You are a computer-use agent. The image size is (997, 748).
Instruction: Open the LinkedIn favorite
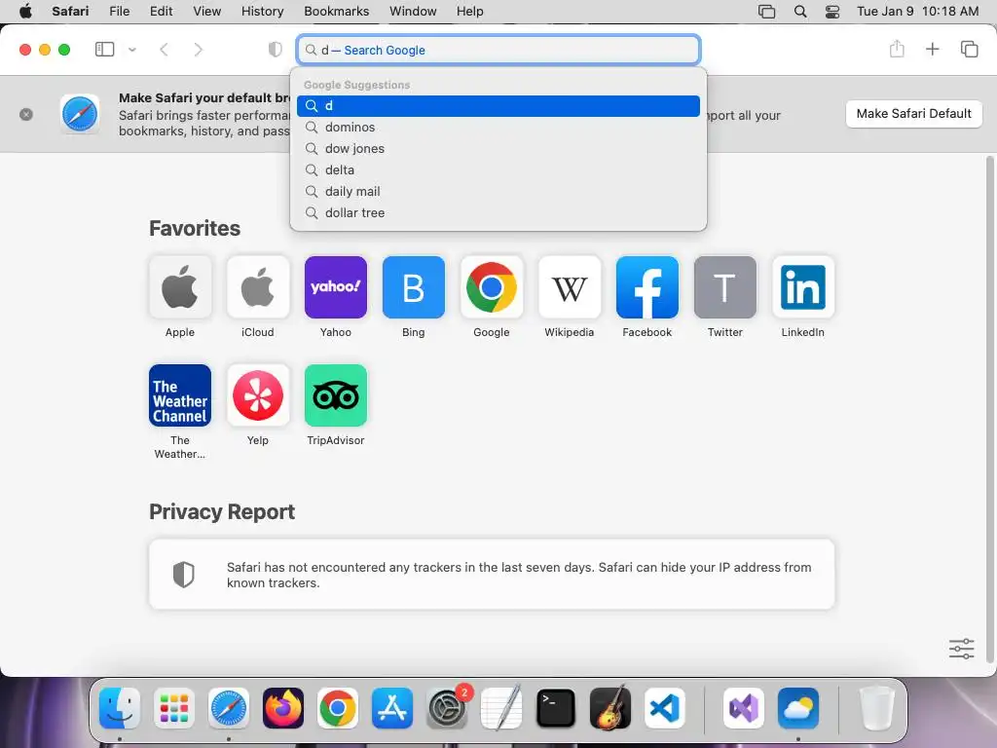point(803,287)
